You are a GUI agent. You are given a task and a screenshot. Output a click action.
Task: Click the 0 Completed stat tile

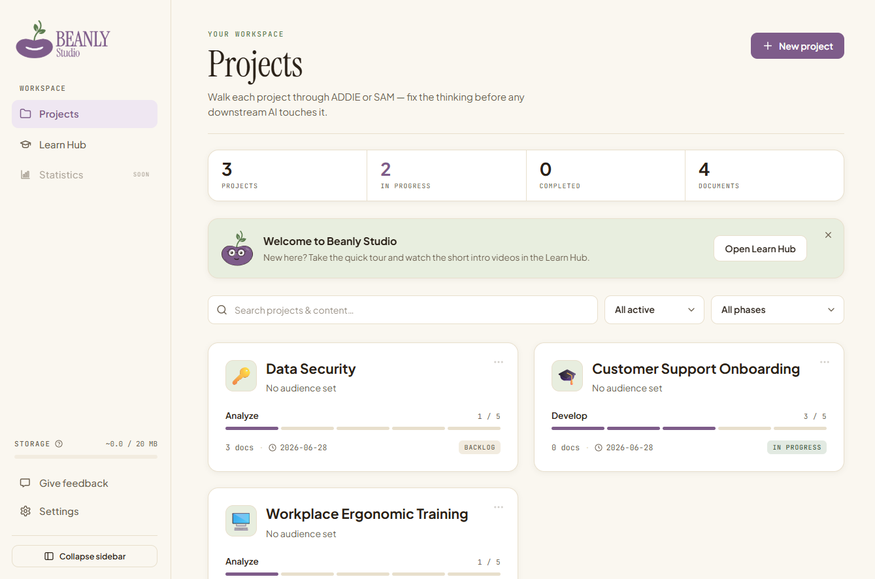click(x=606, y=175)
